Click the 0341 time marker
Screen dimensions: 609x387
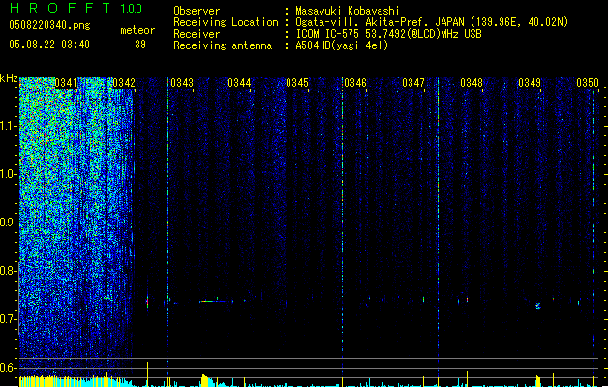(66, 83)
